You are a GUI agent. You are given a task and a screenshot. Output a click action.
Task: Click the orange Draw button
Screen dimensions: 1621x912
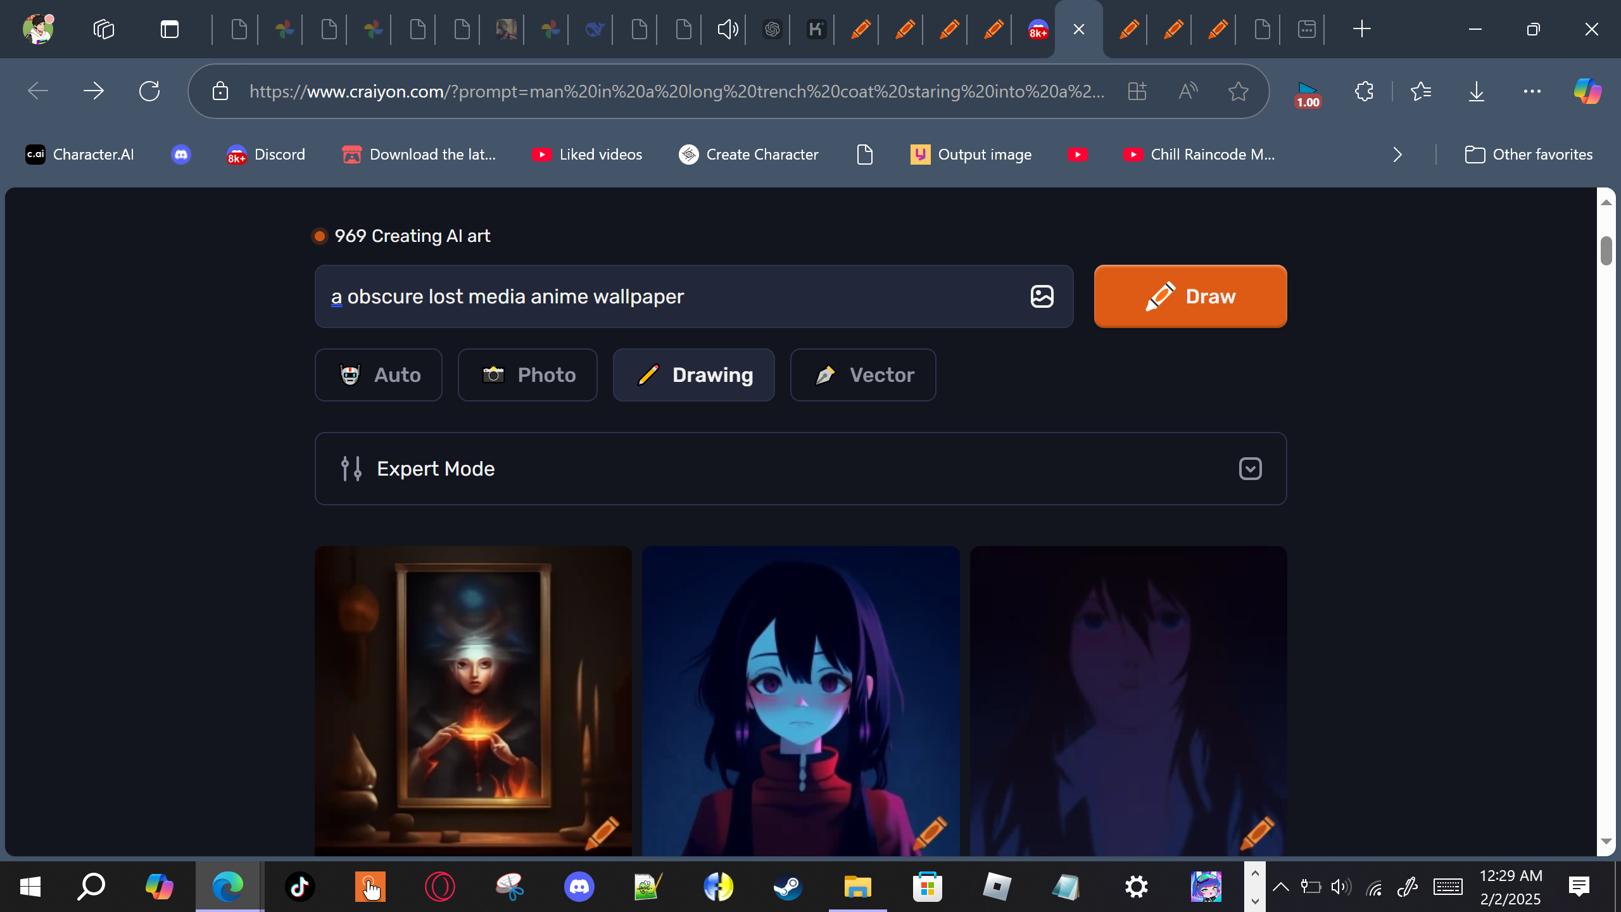point(1190,296)
